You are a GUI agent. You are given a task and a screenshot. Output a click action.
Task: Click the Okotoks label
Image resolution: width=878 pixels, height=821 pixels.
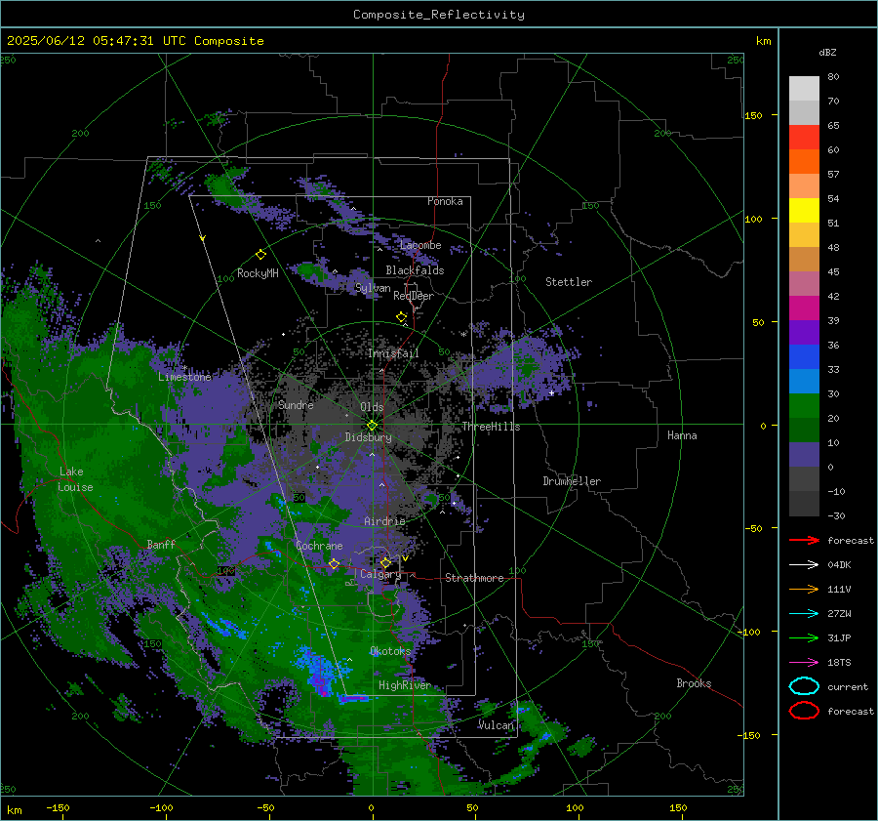click(x=390, y=650)
